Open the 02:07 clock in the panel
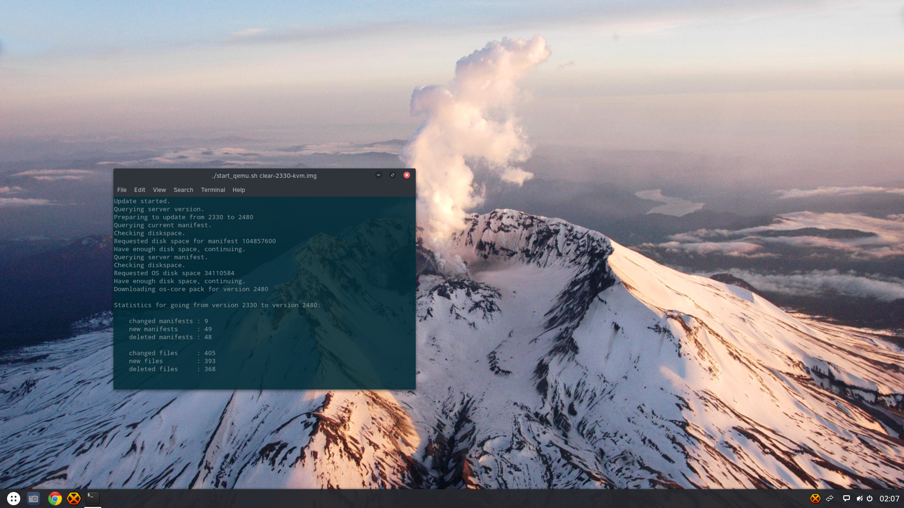 pyautogui.click(x=889, y=499)
